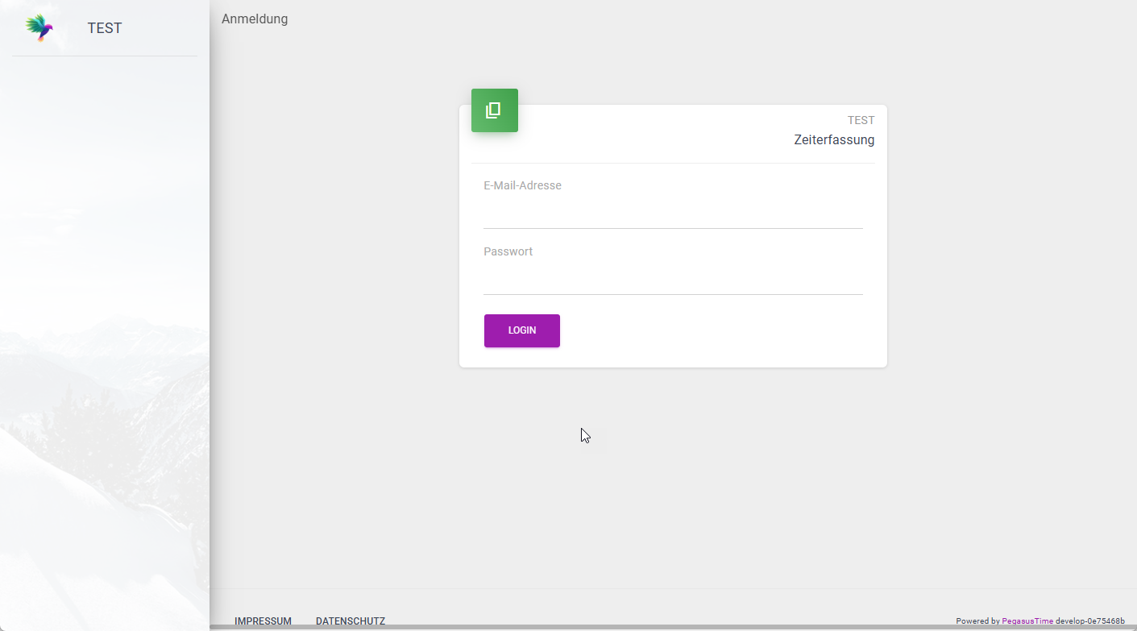1137x631 pixels.
Task: Click the hummingbird logo in the sidebar
Action: click(x=39, y=27)
